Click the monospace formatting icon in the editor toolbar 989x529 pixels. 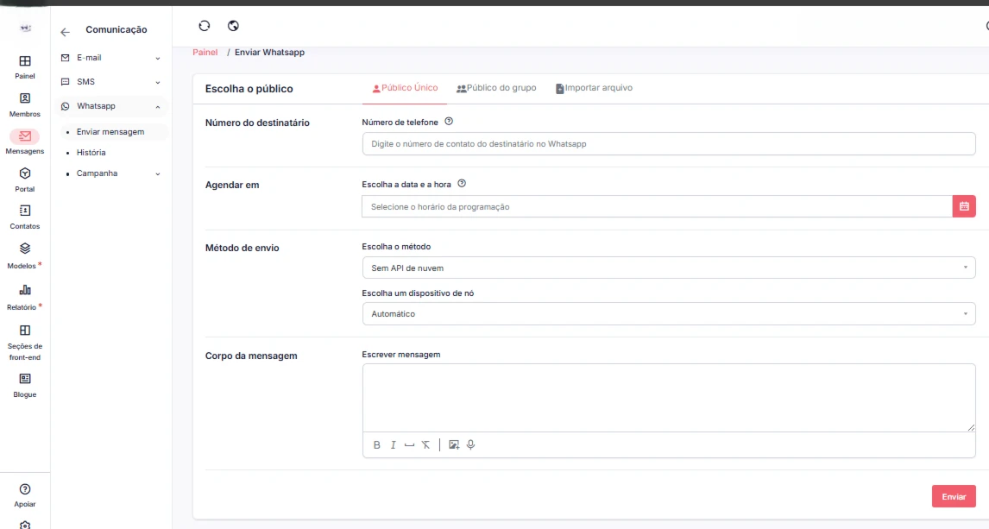click(x=409, y=445)
